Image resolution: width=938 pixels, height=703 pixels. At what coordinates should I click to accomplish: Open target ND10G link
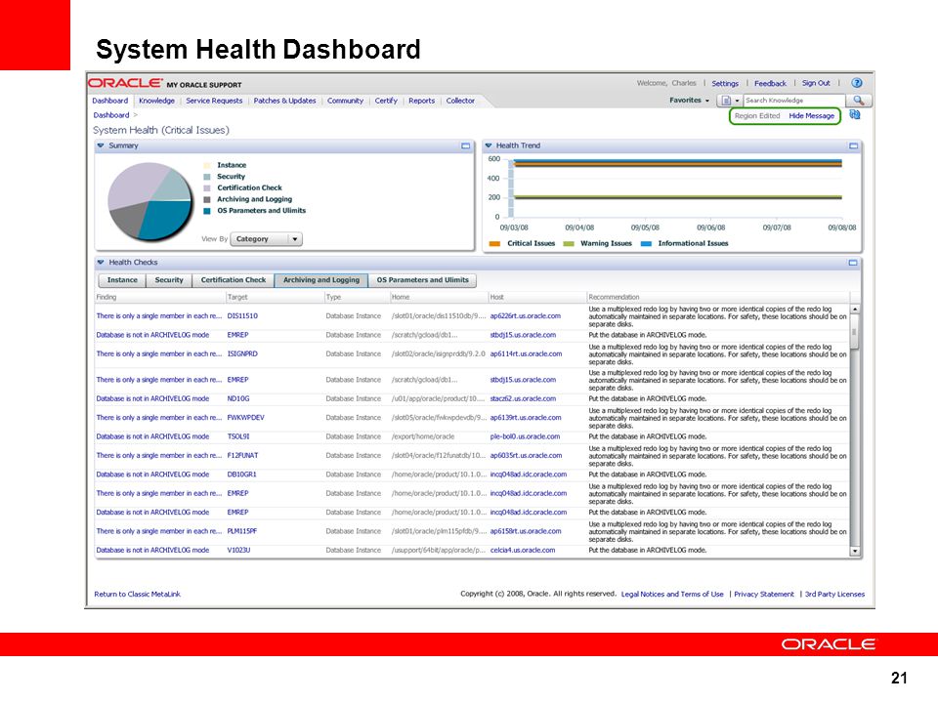238,398
